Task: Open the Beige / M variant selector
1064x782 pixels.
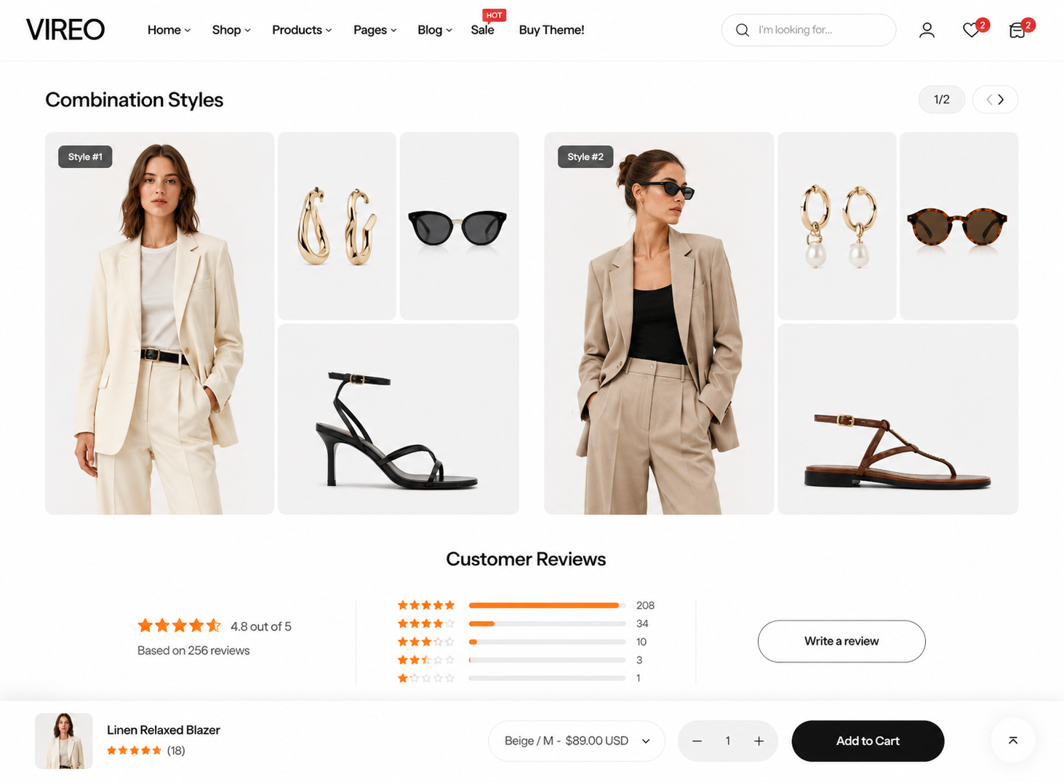Action: coord(577,741)
